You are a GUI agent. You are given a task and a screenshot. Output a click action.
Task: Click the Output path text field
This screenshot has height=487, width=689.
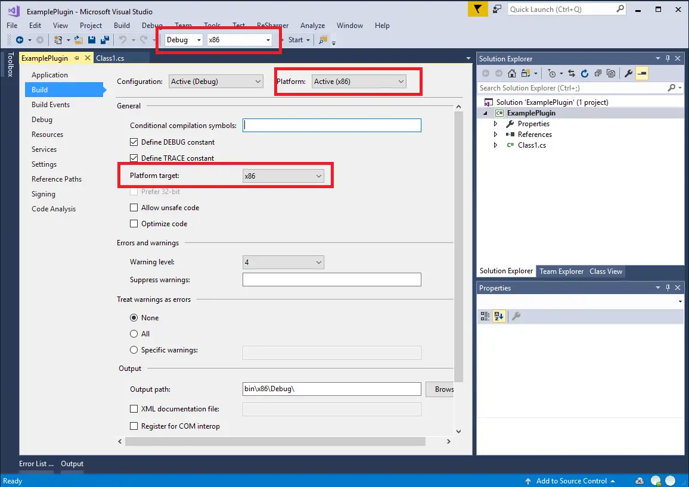coord(332,389)
